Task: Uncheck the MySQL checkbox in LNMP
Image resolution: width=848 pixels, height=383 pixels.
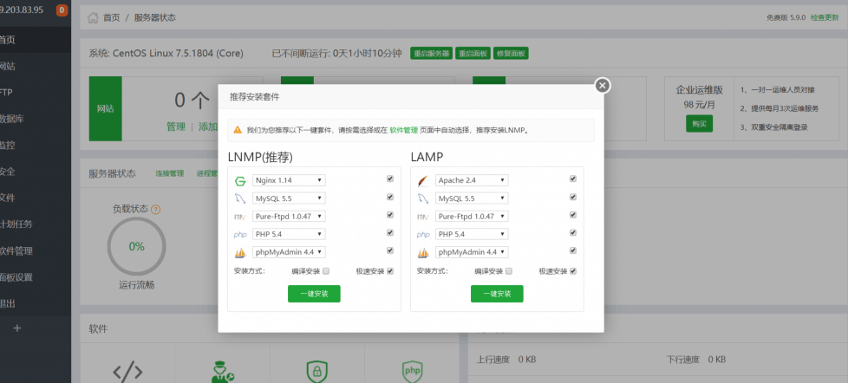Action: point(390,197)
